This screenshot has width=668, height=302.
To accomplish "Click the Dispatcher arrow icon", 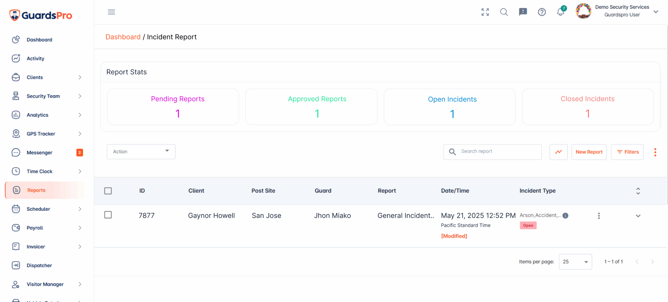I will [16, 265].
